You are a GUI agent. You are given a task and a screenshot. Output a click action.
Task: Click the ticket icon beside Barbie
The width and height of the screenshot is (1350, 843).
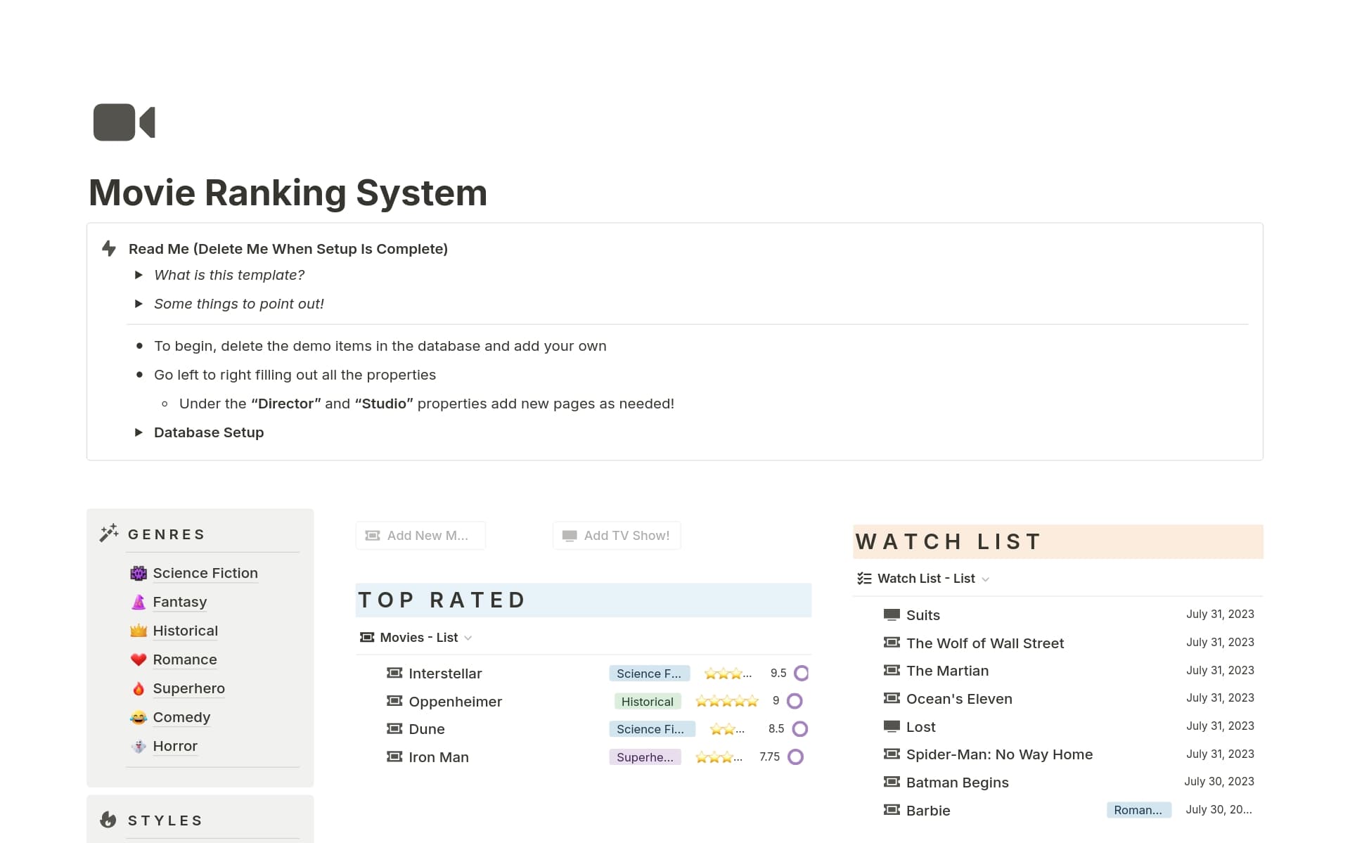pyautogui.click(x=892, y=810)
